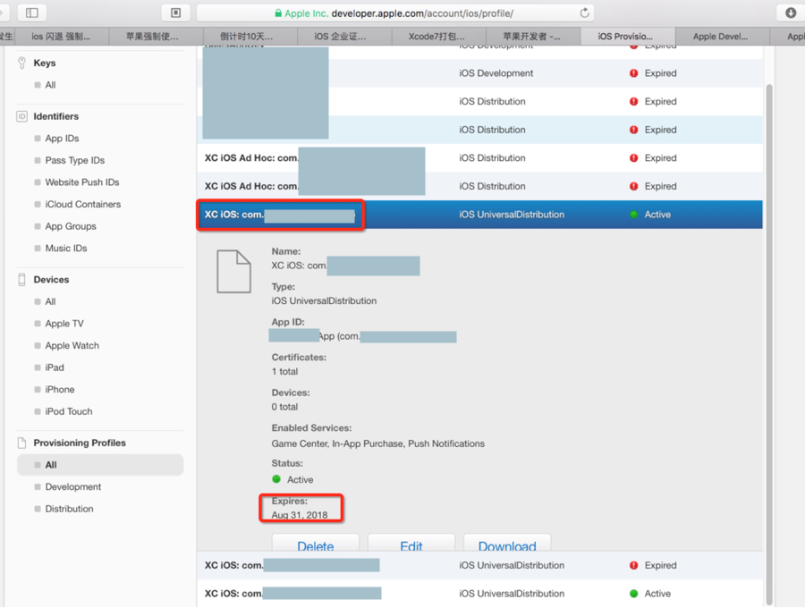
Task: Open Pass Type IDs
Action: 74,161
